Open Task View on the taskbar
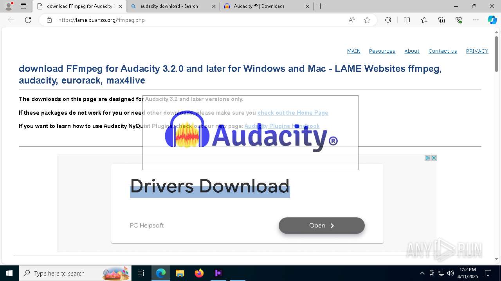The width and height of the screenshot is (501, 281). point(141,273)
